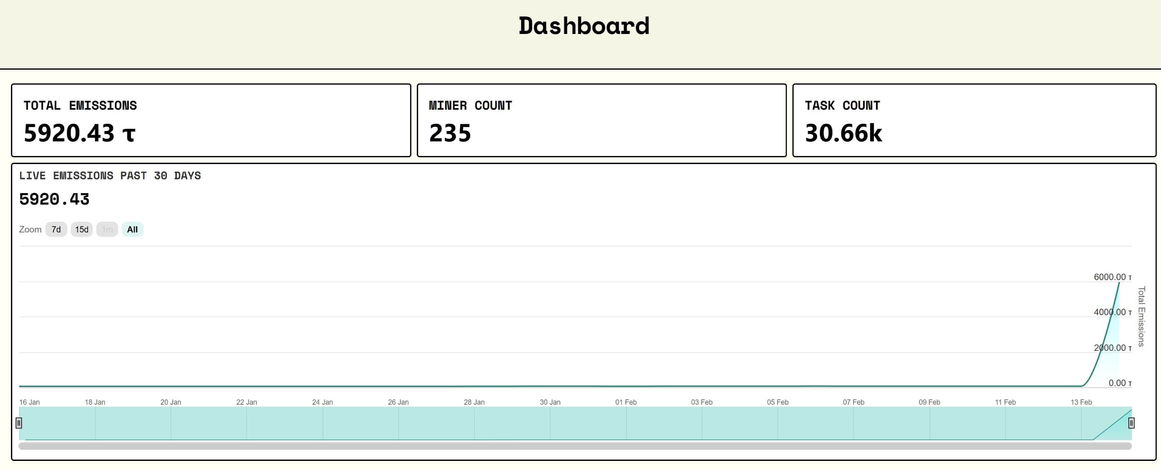
Task: Select the Task Count 30.66k card
Action: coord(974,120)
